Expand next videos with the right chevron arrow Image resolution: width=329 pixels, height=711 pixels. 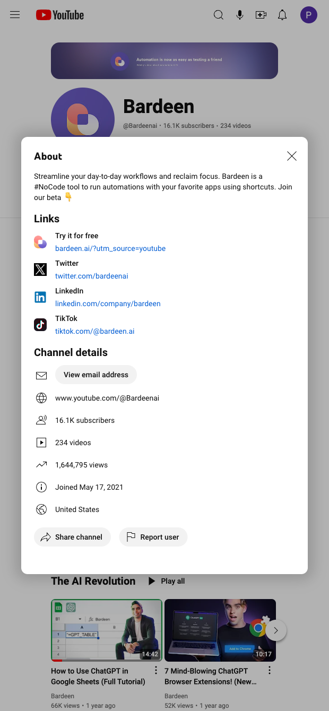[275, 630]
